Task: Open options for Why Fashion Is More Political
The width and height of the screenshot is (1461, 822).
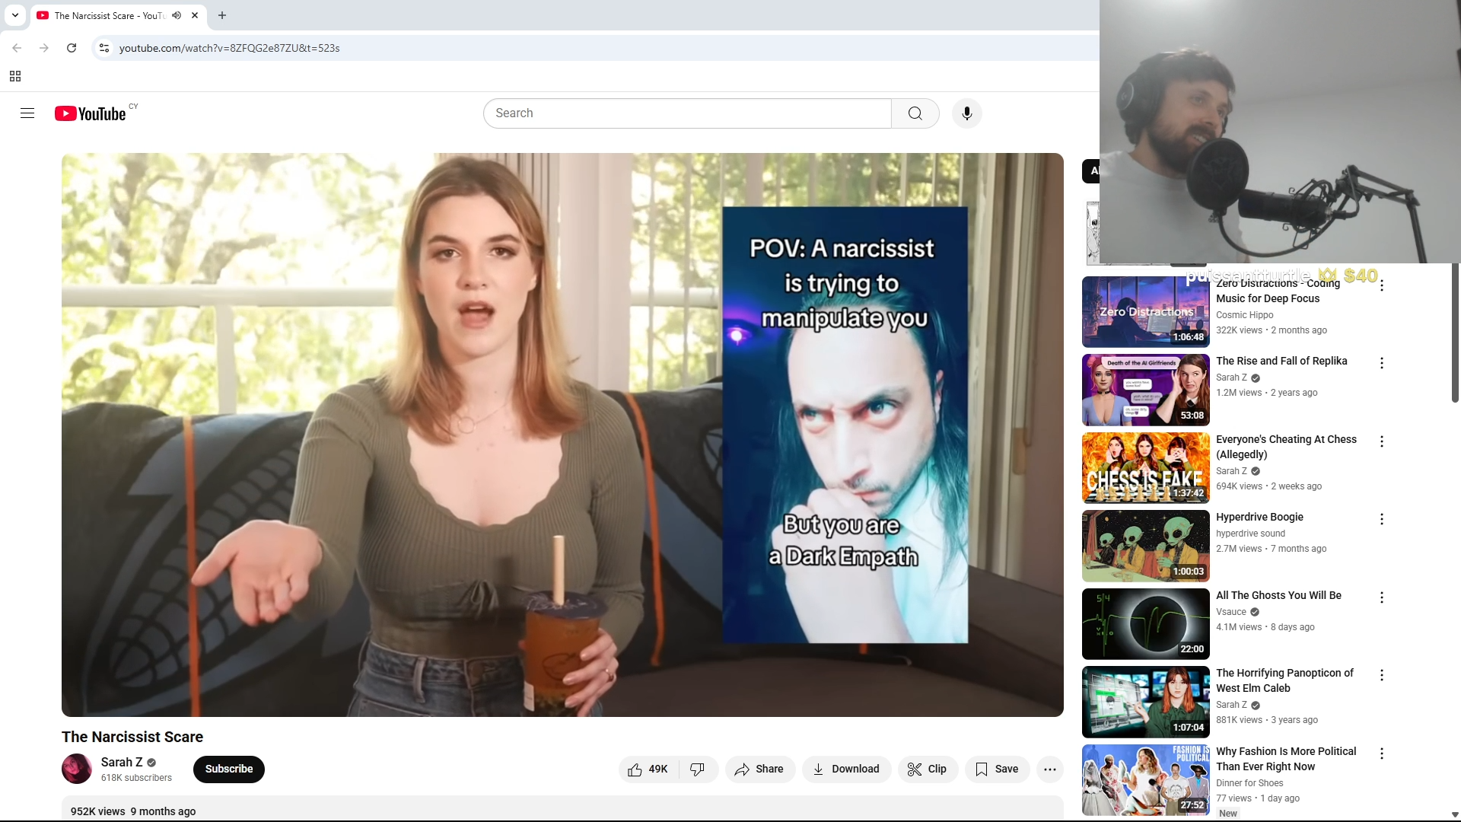Action: point(1382,753)
